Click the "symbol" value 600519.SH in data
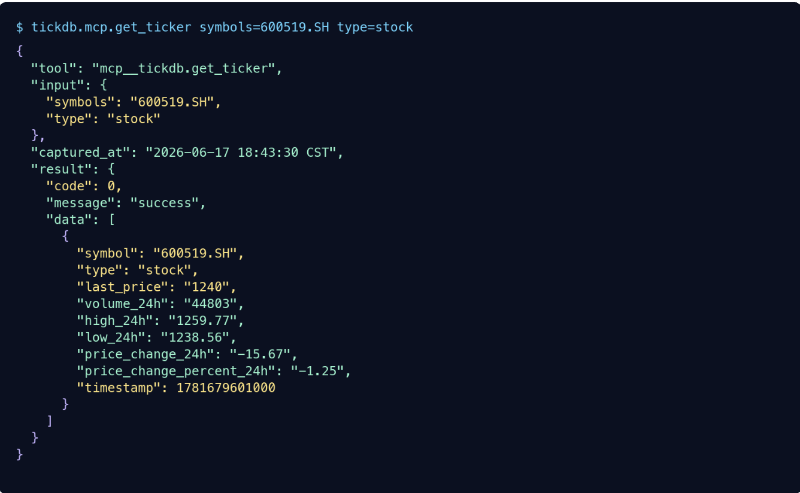The image size is (800, 493). click(x=195, y=253)
